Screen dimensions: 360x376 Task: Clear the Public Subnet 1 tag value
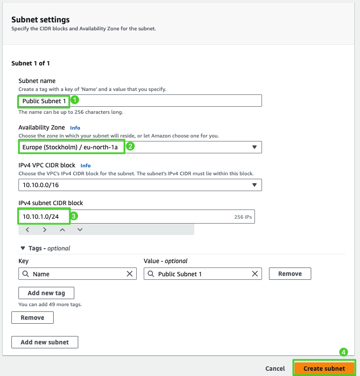pos(255,274)
